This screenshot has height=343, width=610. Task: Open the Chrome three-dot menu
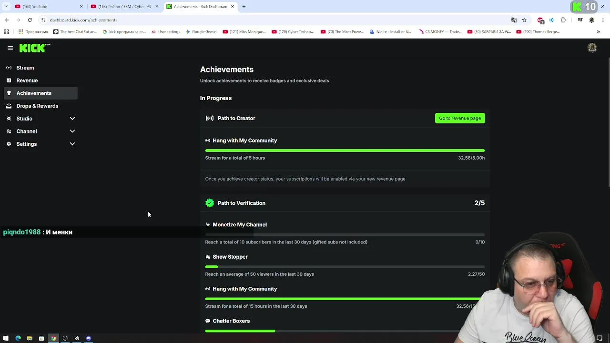[x=603, y=20]
